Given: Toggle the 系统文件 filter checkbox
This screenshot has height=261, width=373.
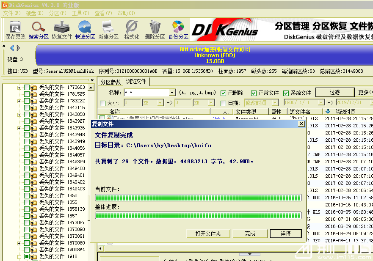Looking at the screenshot, I should point(286,93).
